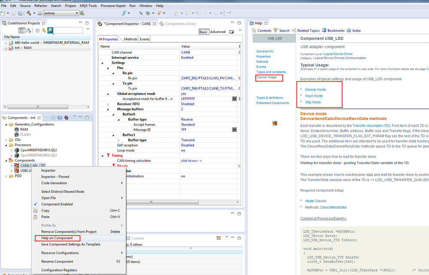Click the layout toggle icon beside Advanced

231,32
